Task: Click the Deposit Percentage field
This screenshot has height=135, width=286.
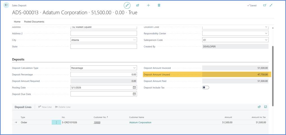Action: [103, 74]
